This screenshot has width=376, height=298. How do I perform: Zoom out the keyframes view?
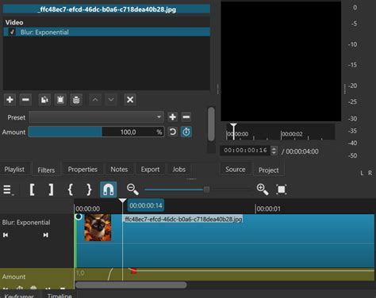tap(132, 189)
